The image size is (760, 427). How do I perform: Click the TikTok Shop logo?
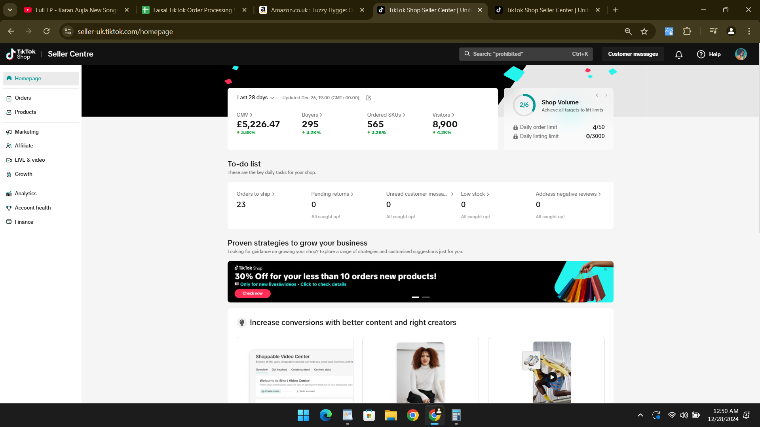tap(21, 54)
